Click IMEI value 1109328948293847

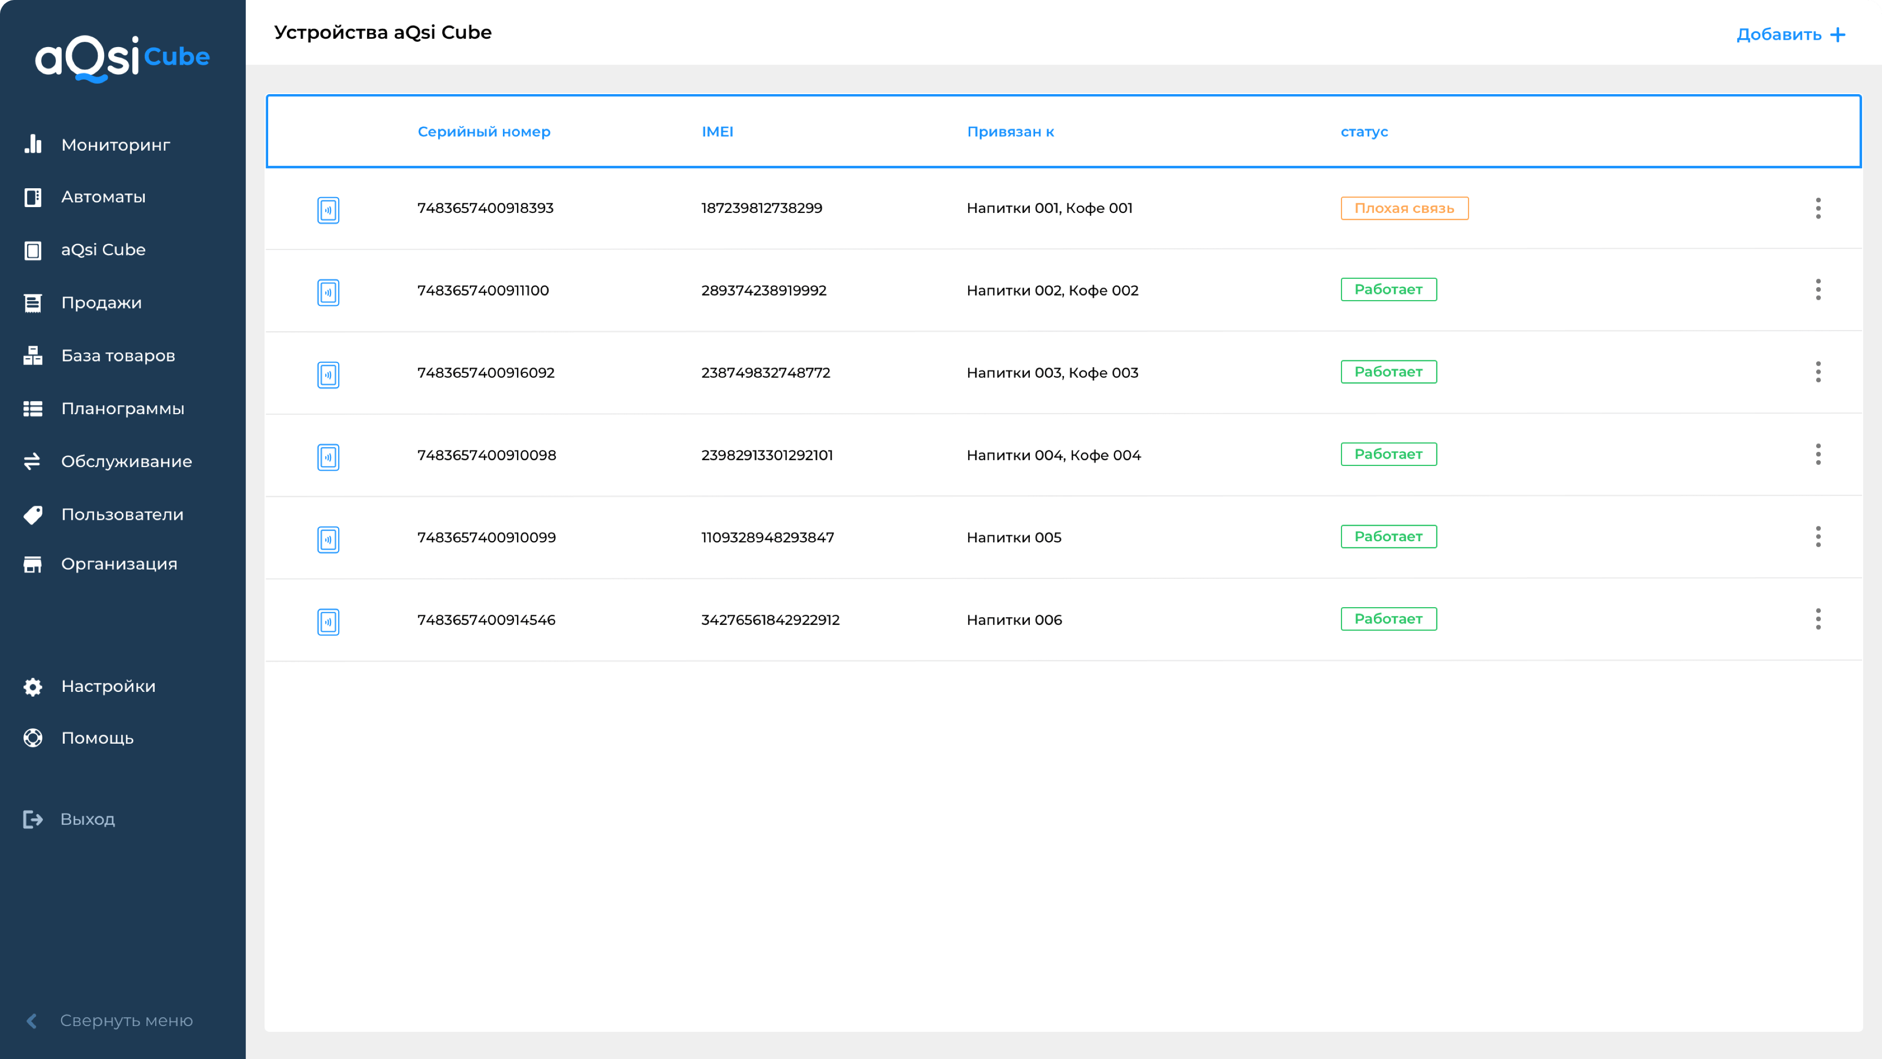pyautogui.click(x=767, y=538)
